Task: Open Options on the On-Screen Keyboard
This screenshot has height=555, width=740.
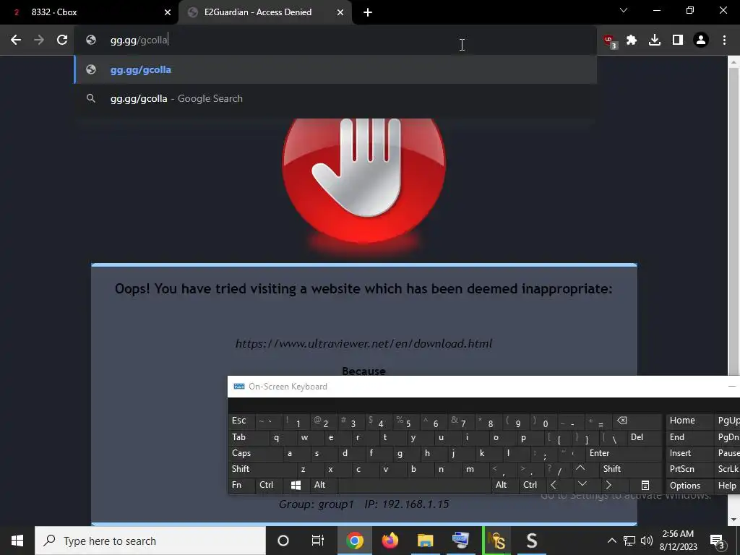Action: pyautogui.click(x=689, y=486)
